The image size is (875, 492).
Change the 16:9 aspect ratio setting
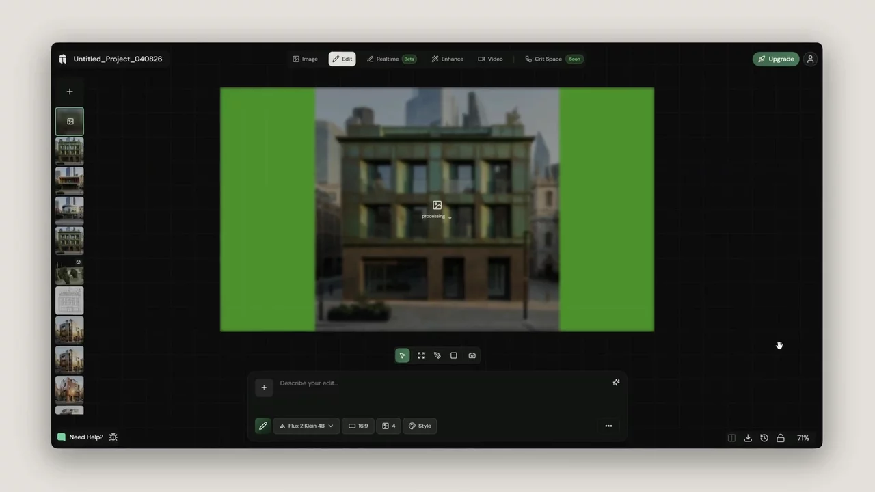[358, 426]
